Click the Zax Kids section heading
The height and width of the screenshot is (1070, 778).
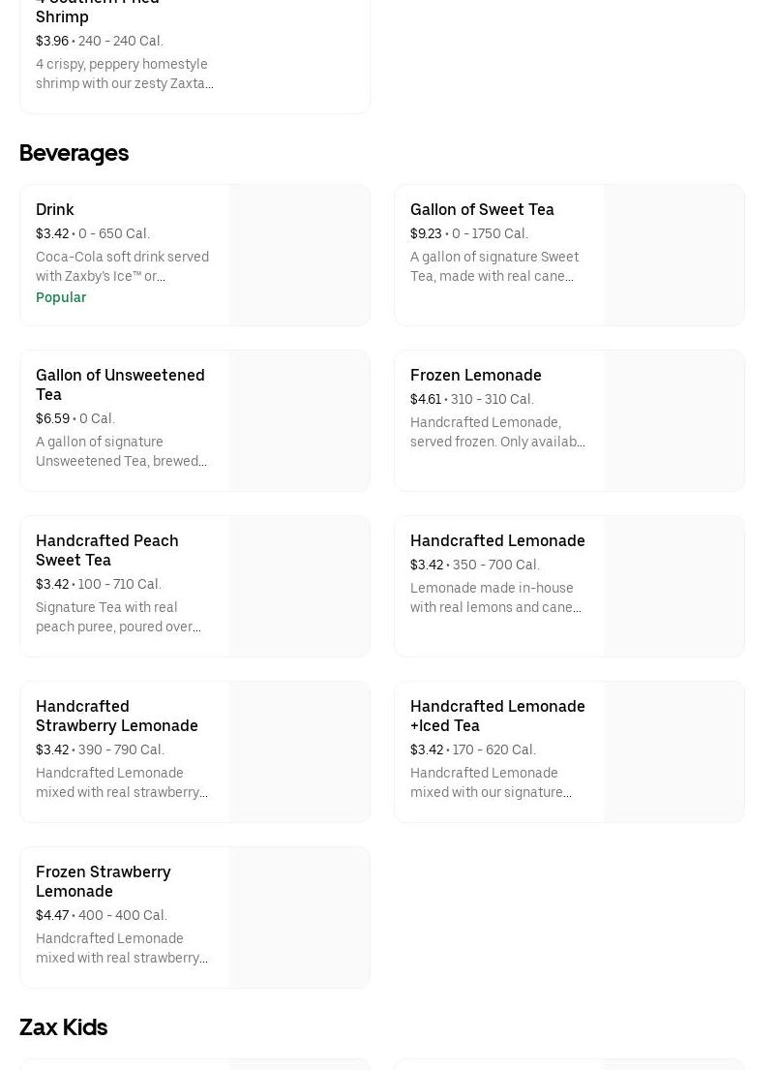[63, 1027]
